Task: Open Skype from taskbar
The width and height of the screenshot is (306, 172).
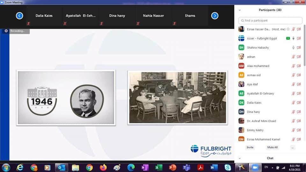Action: coord(228,168)
